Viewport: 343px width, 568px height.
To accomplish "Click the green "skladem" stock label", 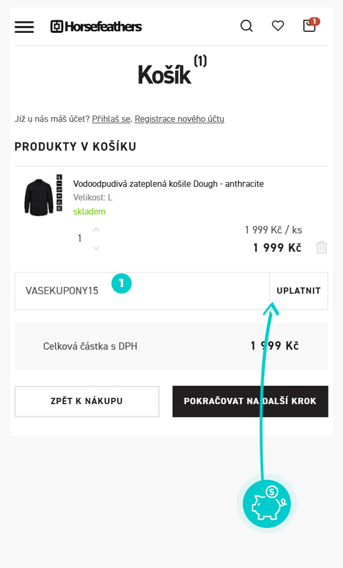I will coord(89,212).
